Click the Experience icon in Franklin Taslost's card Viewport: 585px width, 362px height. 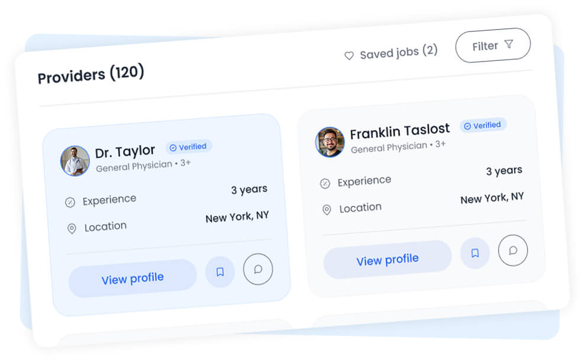tap(325, 184)
